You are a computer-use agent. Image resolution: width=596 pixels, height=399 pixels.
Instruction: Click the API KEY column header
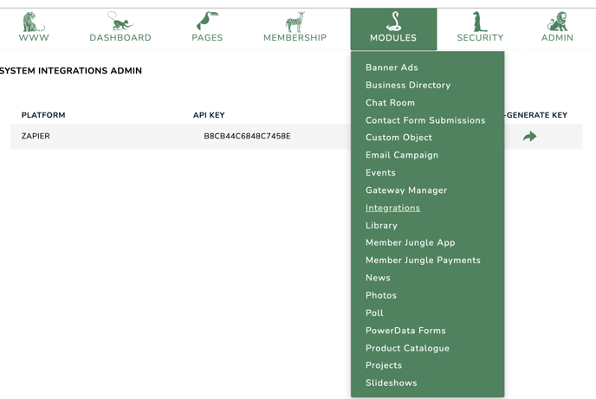click(209, 115)
